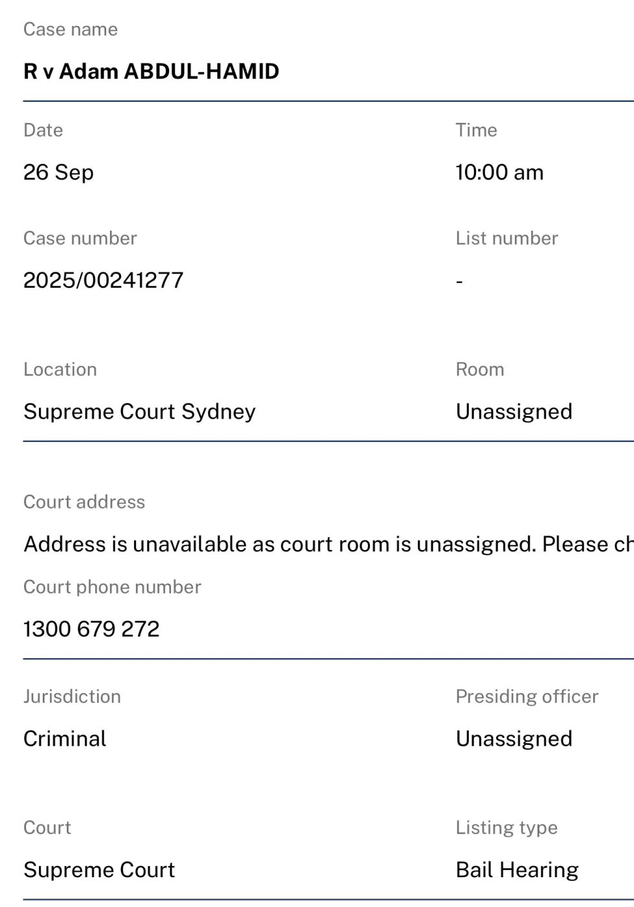Click the List number label
Screen dimensions: 634x907
coord(506,238)
